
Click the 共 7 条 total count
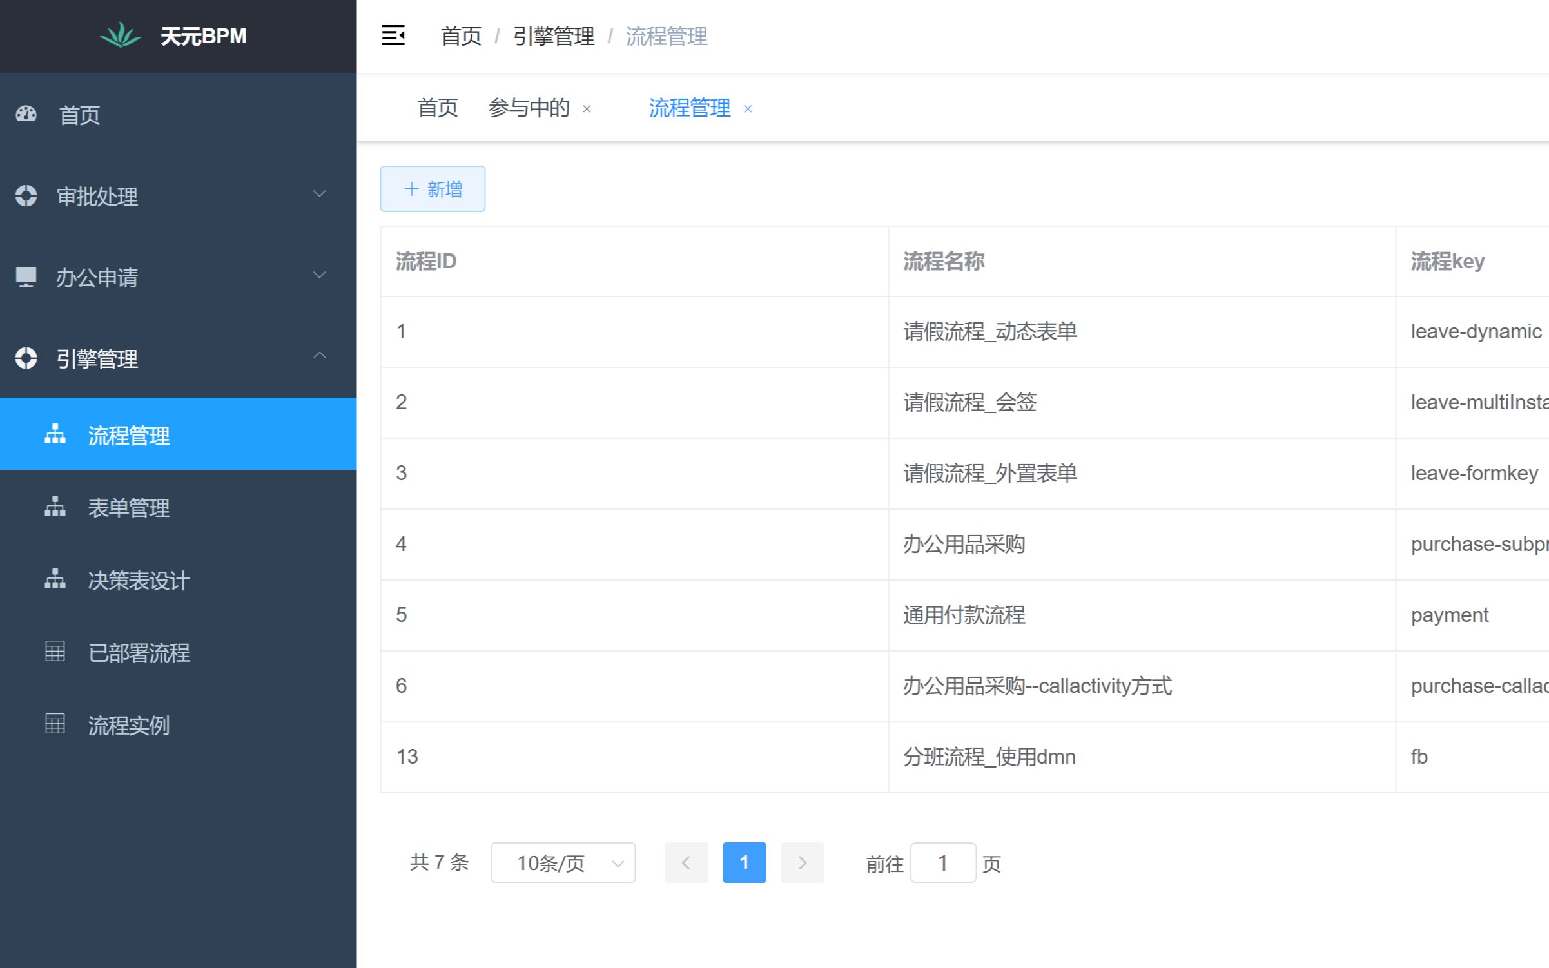point(440,862)
